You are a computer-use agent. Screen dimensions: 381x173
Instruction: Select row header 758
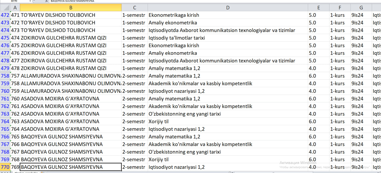5,76
